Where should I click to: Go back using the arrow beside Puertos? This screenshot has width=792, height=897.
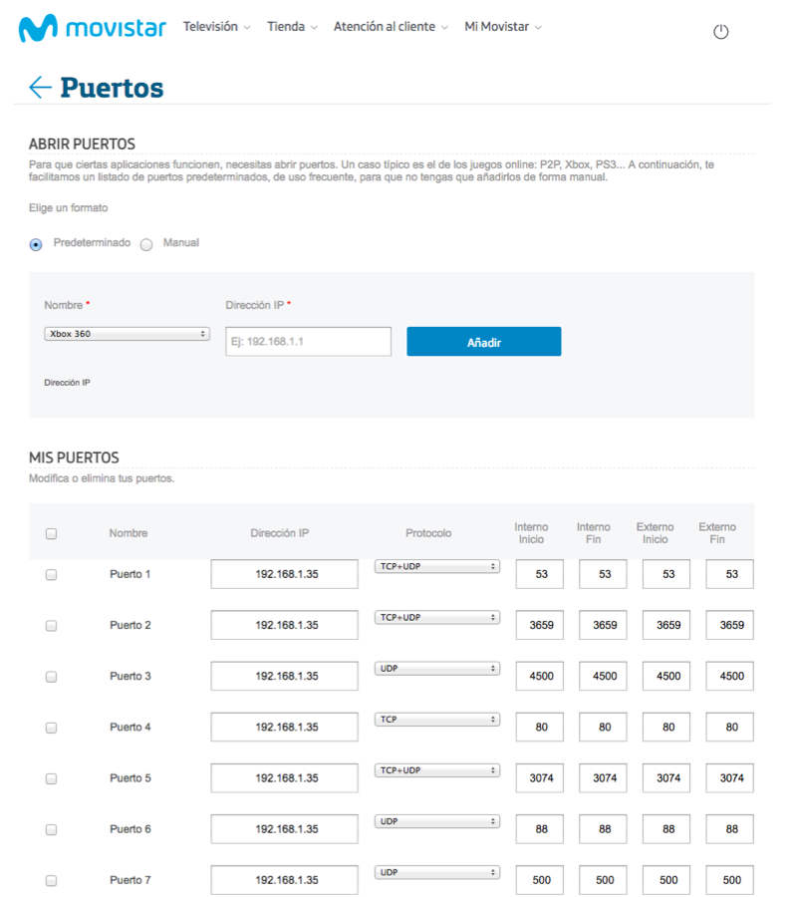pyautogui.click(x=40, y=88)
